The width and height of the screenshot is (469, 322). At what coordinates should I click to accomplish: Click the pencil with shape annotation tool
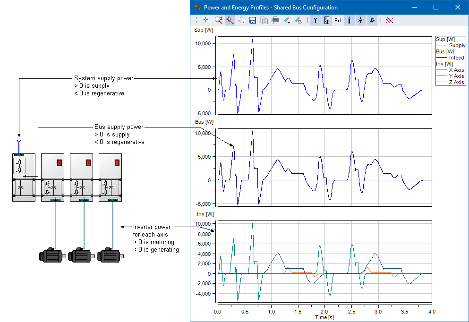click(298, 20)
